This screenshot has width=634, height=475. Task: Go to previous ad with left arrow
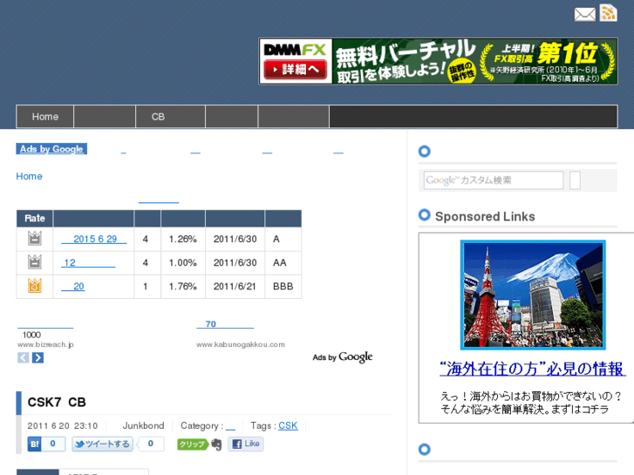coord(24,357)
